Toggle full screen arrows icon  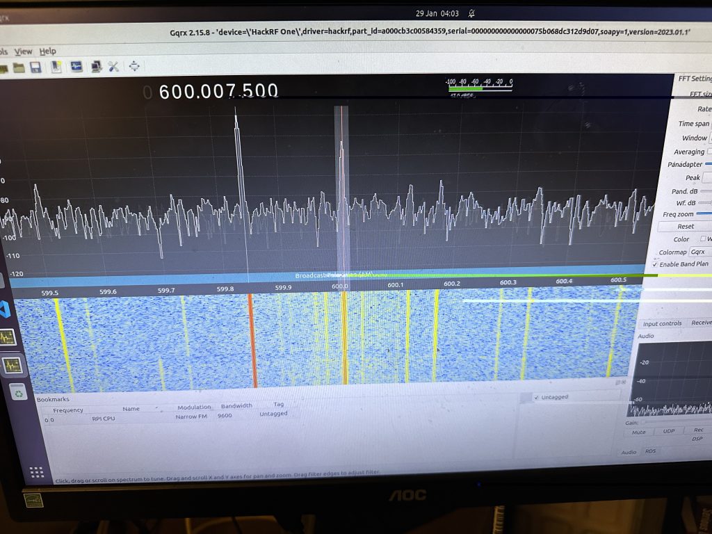(x=134, y=66)
